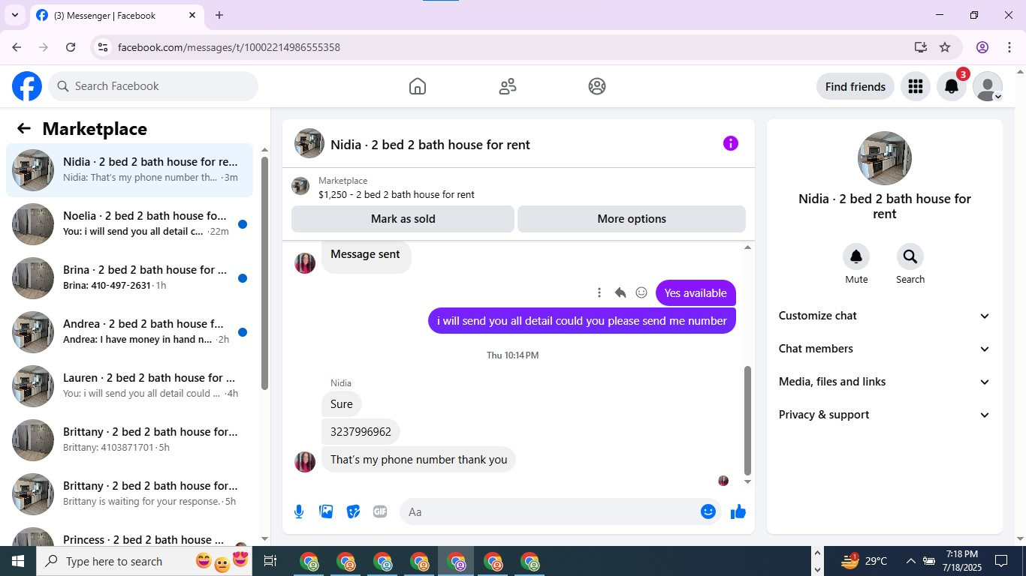Click Find friends button
The image size is (1026, 576).
click(856, 87)
